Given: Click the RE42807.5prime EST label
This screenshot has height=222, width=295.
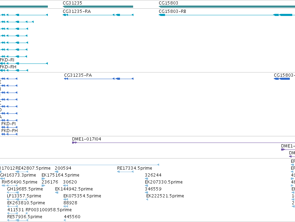Looking at the screenshot, I should (x=33, y=168).
